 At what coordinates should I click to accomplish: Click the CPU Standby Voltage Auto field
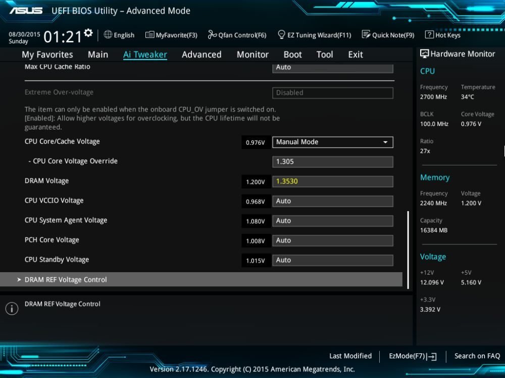[x=333, y=260]
